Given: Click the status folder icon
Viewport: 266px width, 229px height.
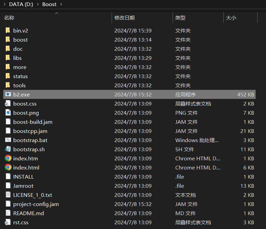Looking at the screenshot, I should click(8, 76).
